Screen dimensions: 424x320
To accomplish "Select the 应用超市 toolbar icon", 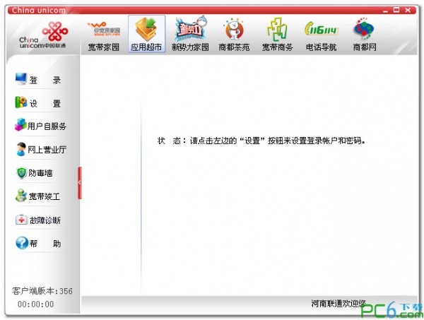I will pos(146,30).
